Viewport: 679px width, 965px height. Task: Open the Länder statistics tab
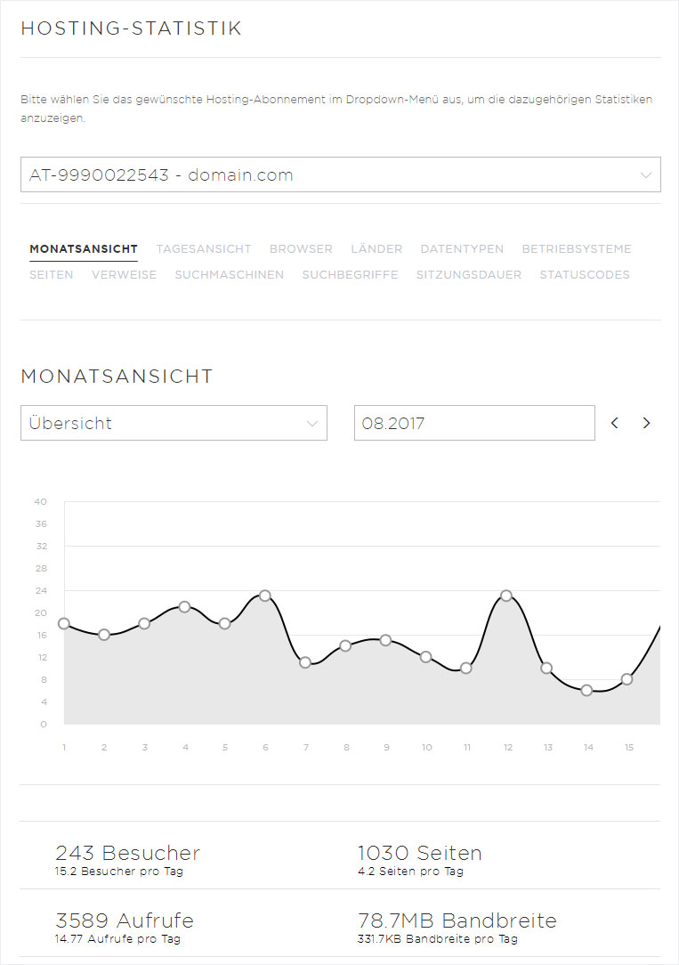(376, 248)
